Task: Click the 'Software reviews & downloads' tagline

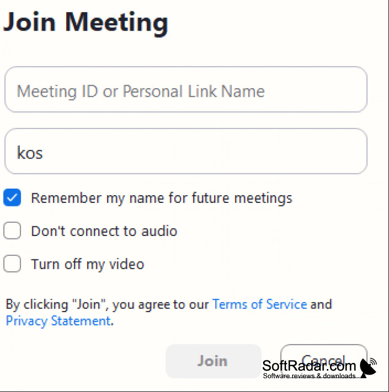Action: [309, 376]
